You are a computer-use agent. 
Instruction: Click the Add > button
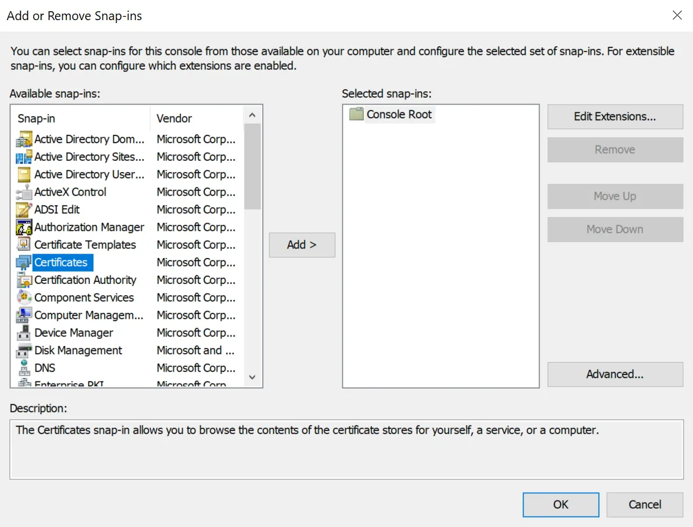[x=302, y=245]
